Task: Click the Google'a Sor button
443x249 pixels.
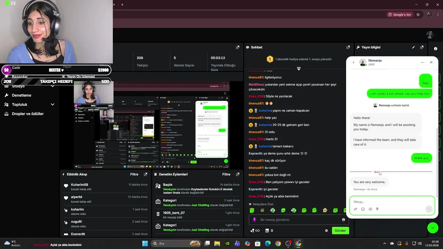Action: [400, 15]
